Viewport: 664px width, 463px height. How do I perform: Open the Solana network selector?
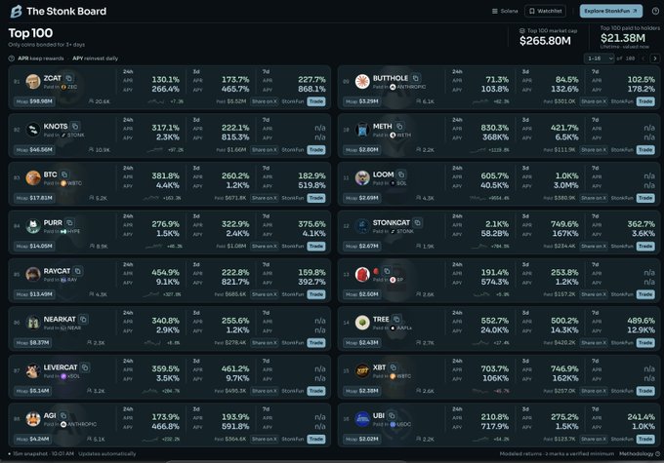tap(505, 11)
